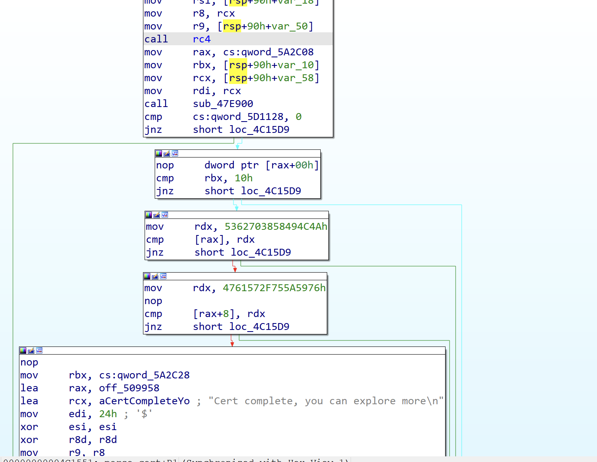Screen dimensions: 597x462
Task: Click the 'call' mnemonic before sub_47E900
Action: 156,104
